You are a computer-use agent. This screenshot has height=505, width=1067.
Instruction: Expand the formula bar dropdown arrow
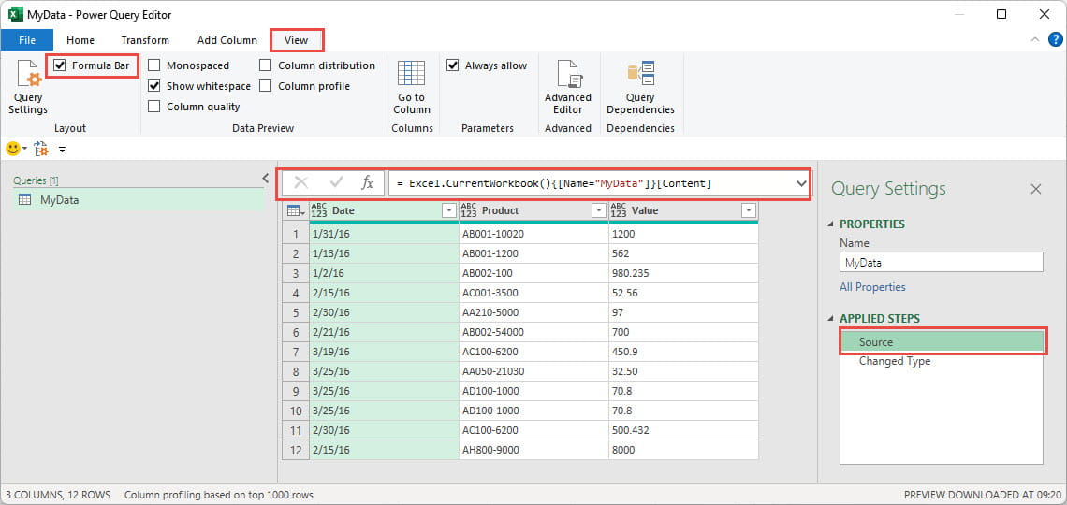point(800,183)
